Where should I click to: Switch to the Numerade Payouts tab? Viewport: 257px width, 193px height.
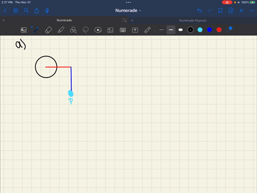click(x=193, y=20)
